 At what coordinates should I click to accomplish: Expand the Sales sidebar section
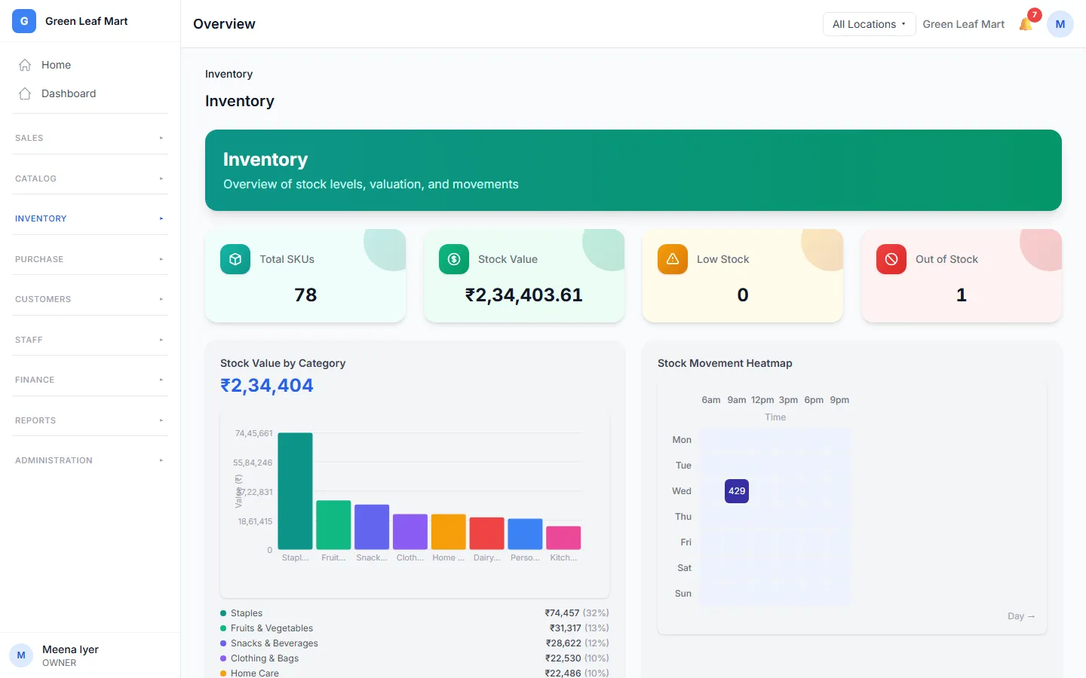[x=90, y=138]
